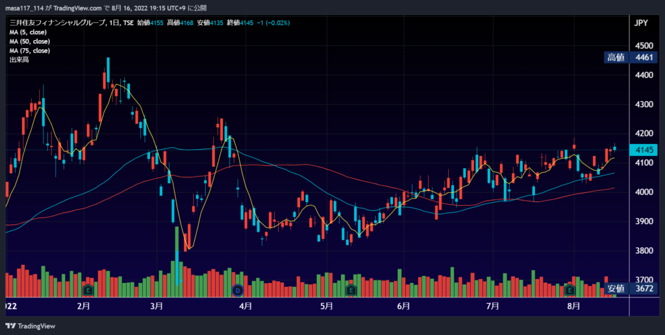Click the 3900 price axis value
Screen dimensions: 665x335
pyautogui.click(x=644, y=221)
